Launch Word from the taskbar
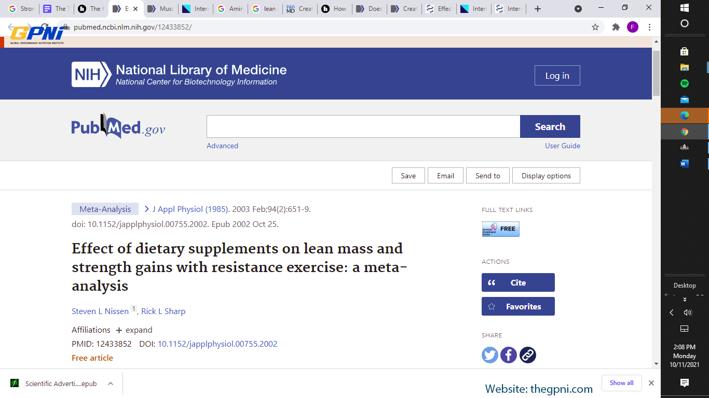The height and width of the screenshot is (398, 709). point(684,164)
